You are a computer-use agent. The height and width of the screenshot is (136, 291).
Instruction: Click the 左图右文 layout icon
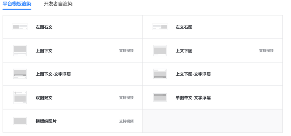20,27
